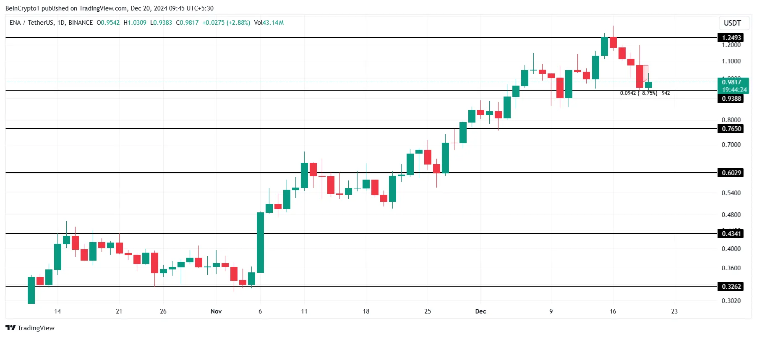Screen dimensions: 757x337
Task: Click the Nov label on time axis
Action: (x=216, y=311)
